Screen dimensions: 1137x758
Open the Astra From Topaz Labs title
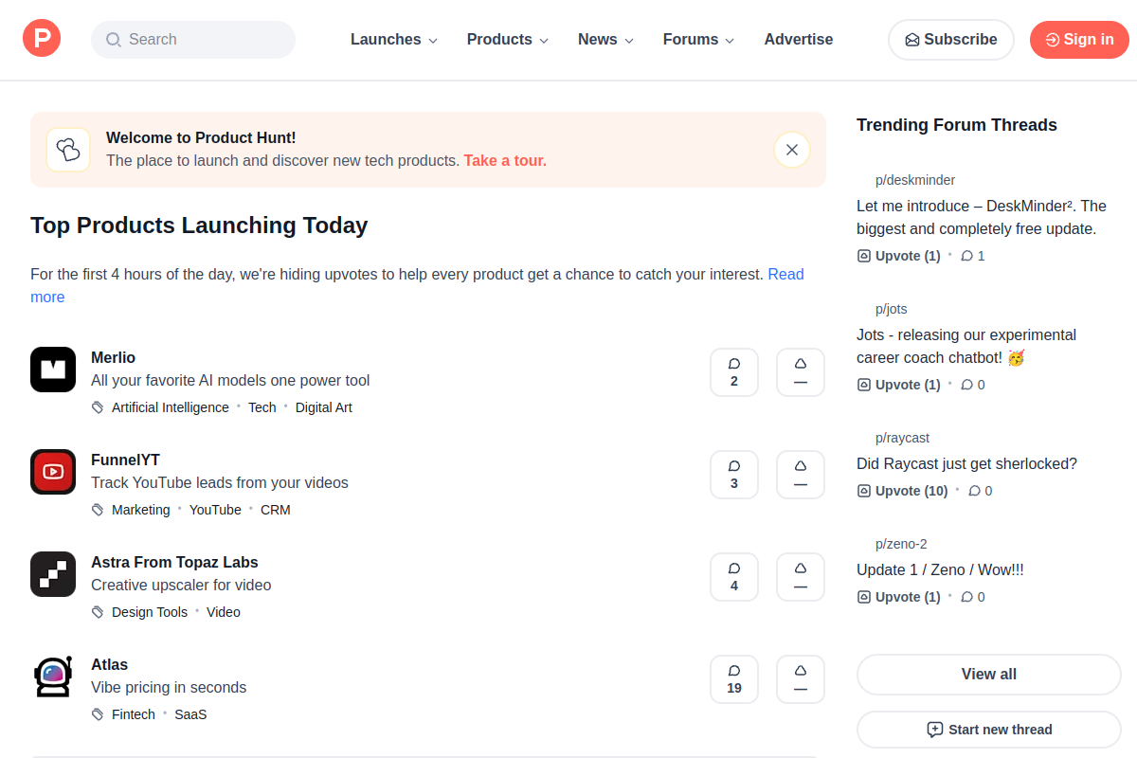[174, 562]
